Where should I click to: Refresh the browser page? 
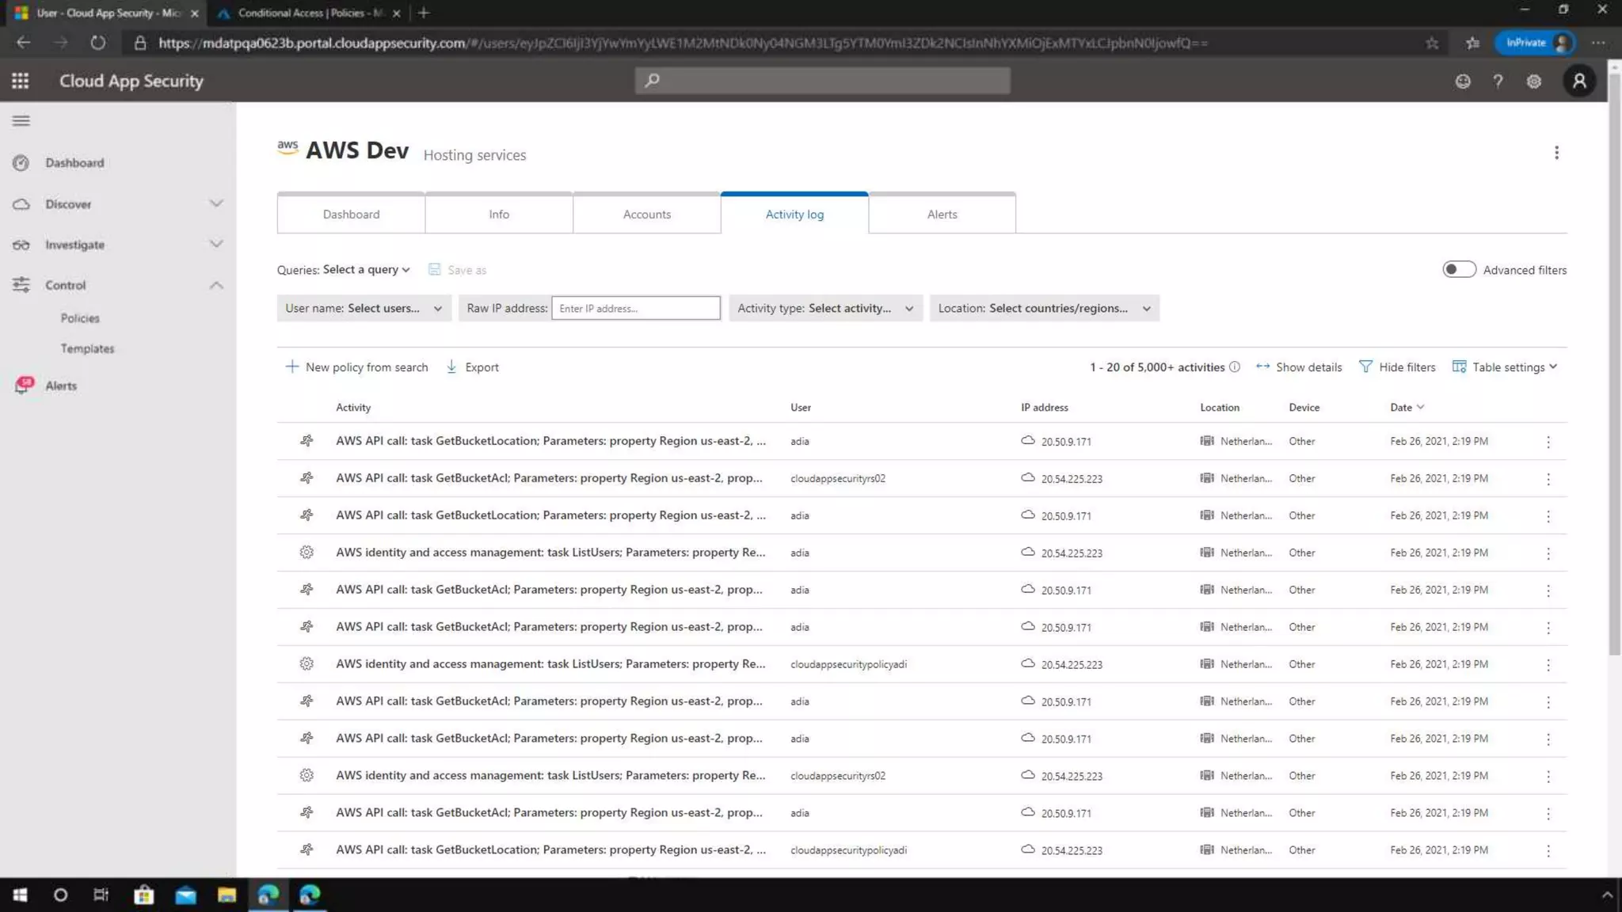point(97,43)
